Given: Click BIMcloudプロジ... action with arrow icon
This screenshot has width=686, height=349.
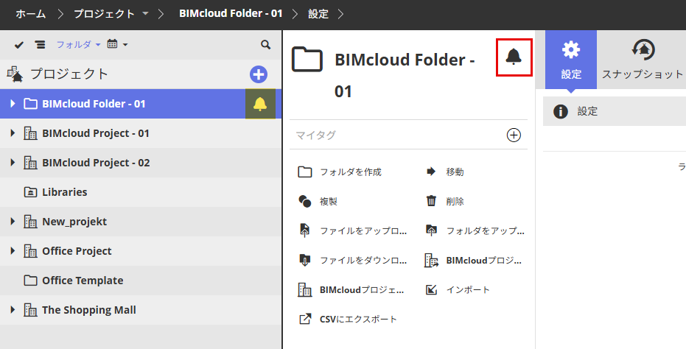Looking at the screenshot, I should (473, 260).
